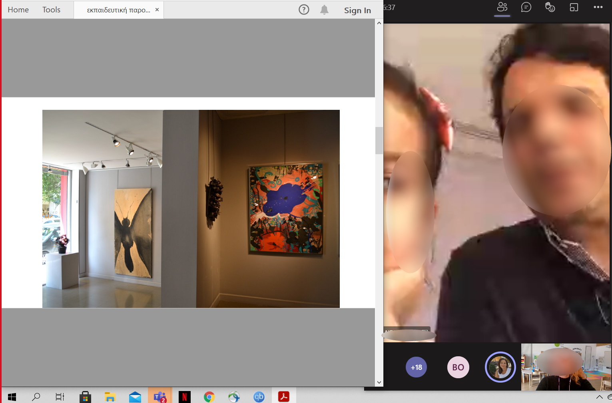Image resolution: width=612 pixels, height=403 pixels.
Task: Open Teams More actions ellipsis menu
Action: pyautogui.click(x=598, y=7)
